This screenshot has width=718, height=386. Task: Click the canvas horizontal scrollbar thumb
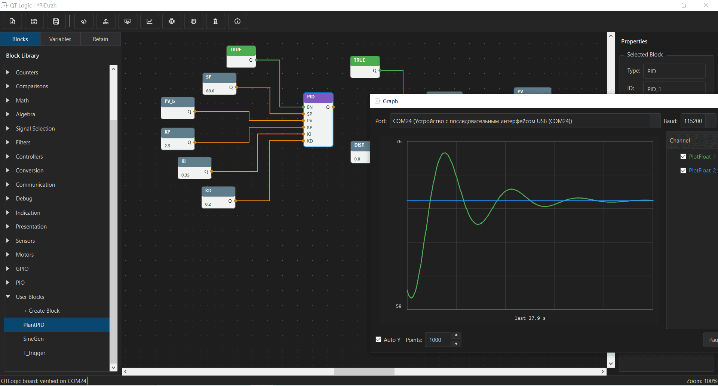[364, 371]
